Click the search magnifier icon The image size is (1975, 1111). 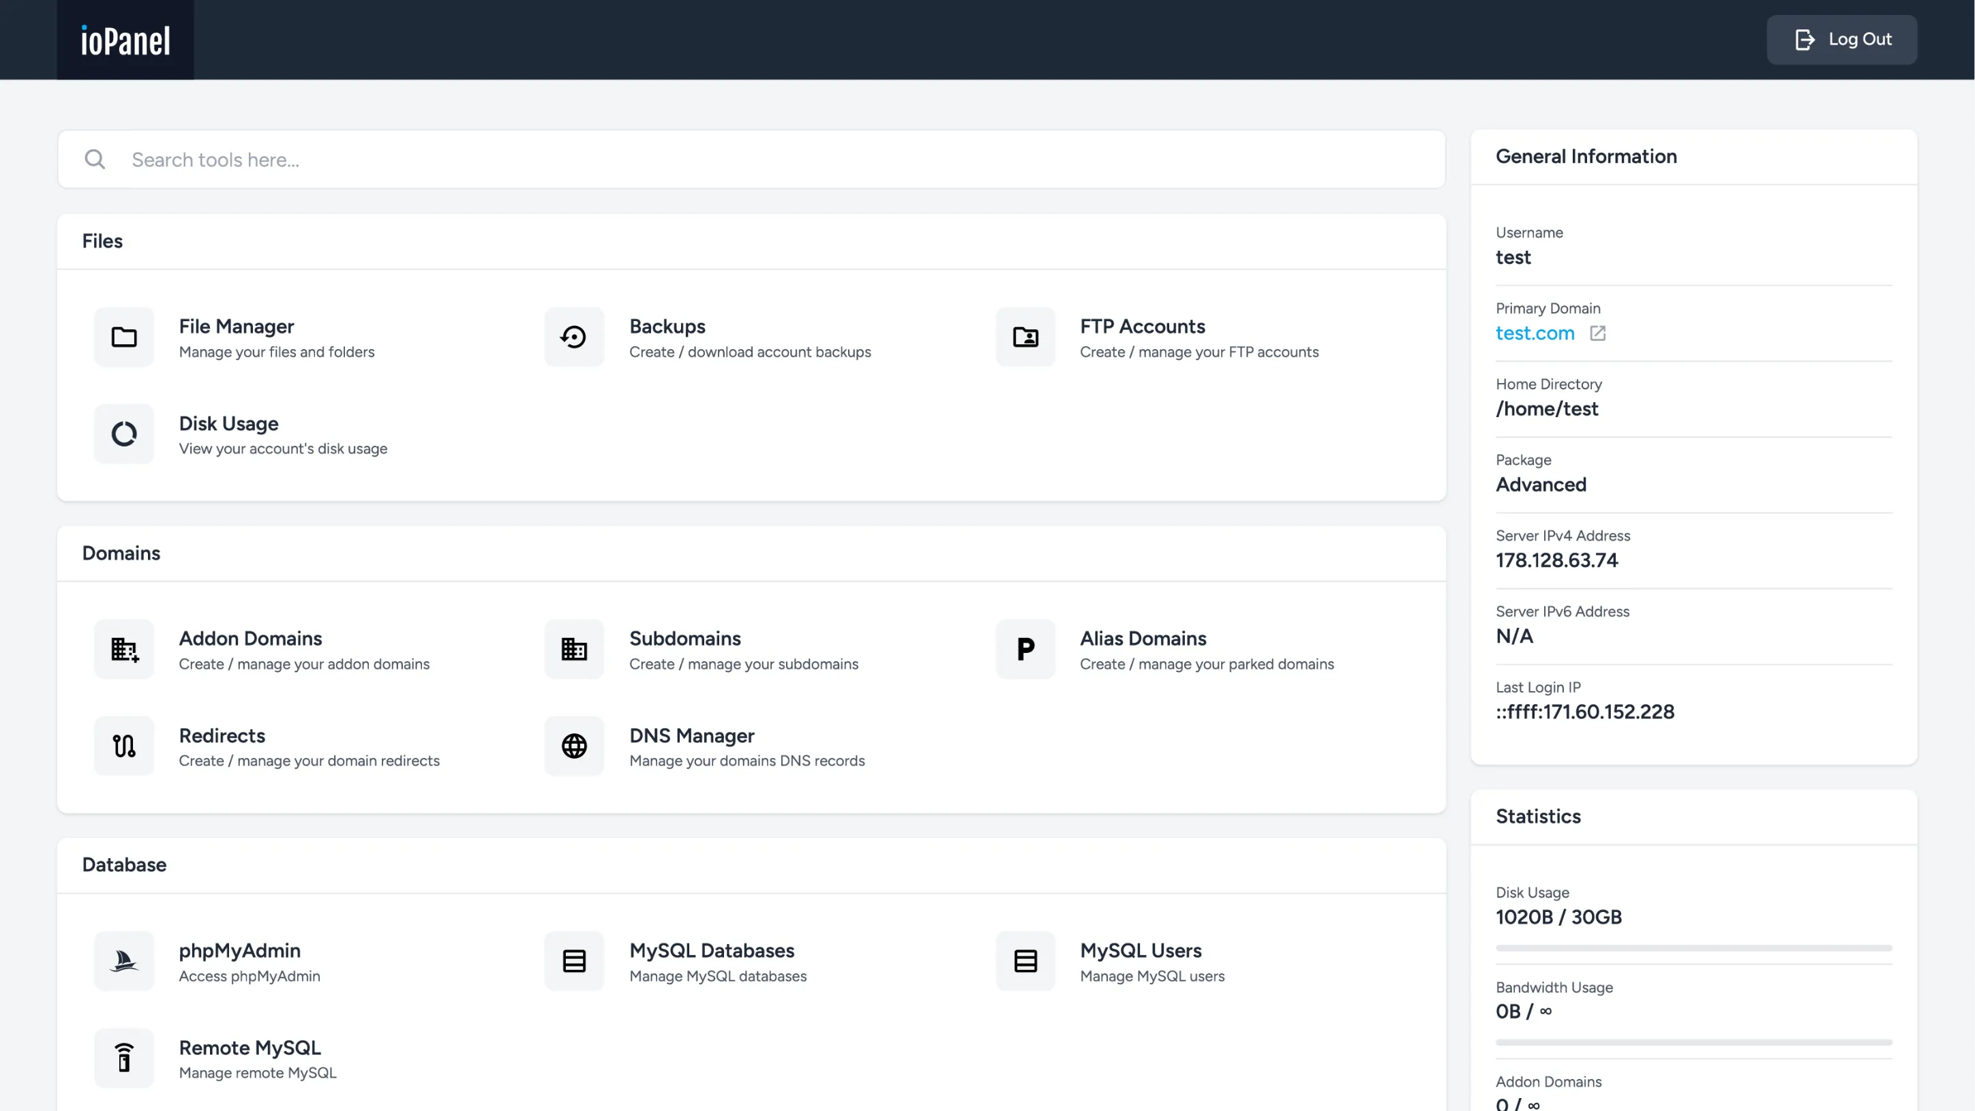point(95,159)
